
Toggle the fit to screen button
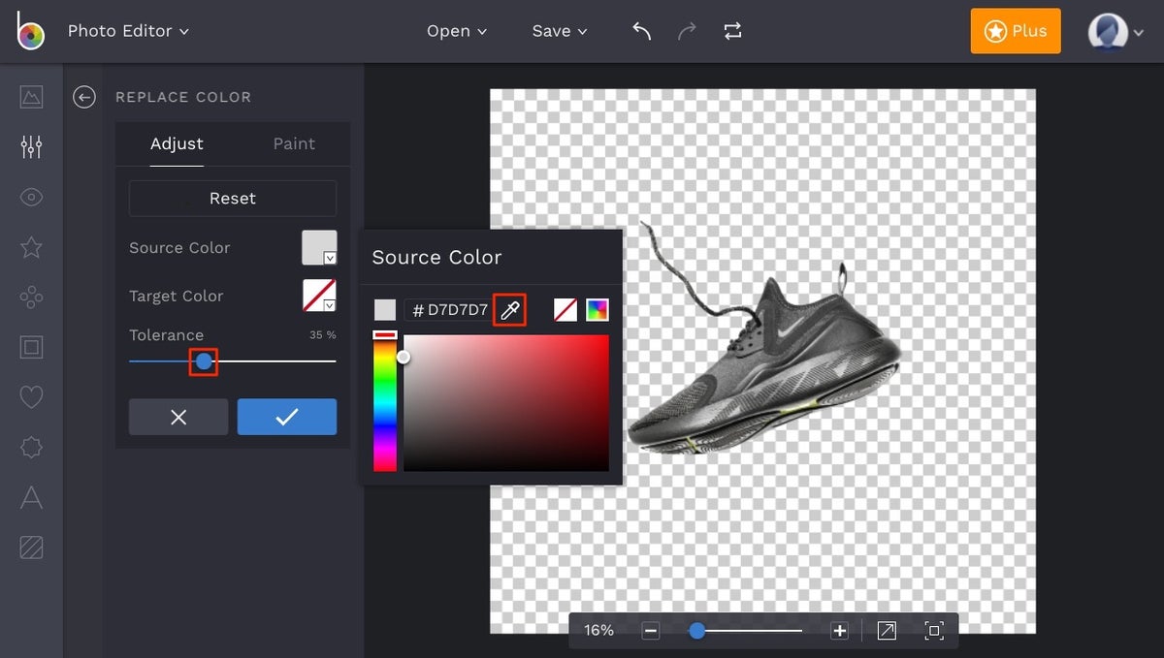(934, 631)
